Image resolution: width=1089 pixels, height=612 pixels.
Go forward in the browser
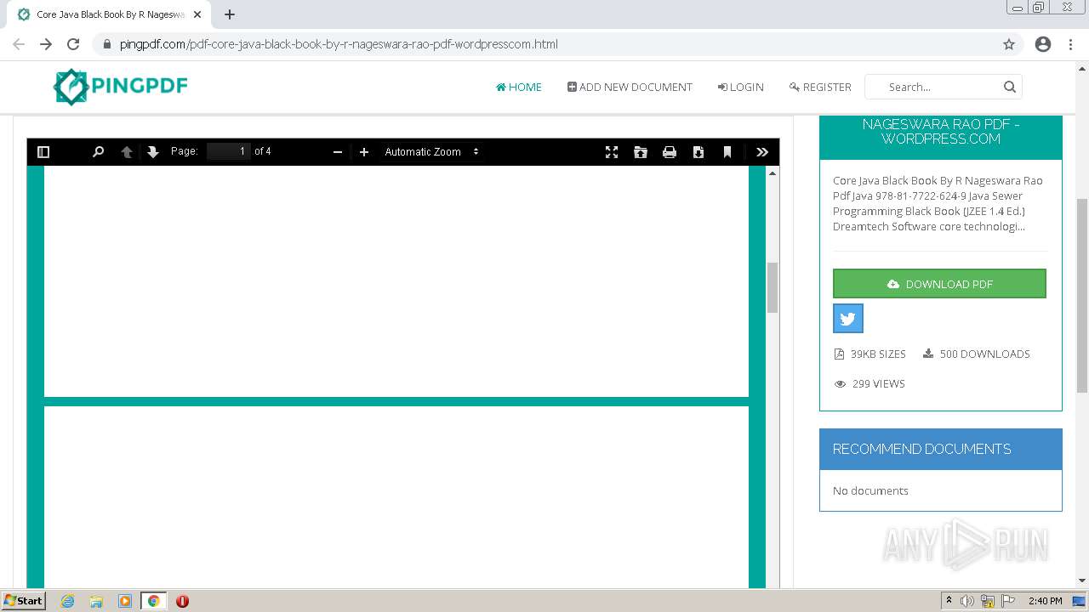pos(46,44)
